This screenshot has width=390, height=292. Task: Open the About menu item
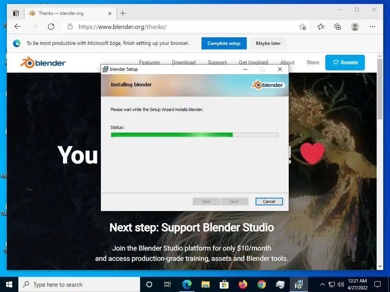point(287,62)
